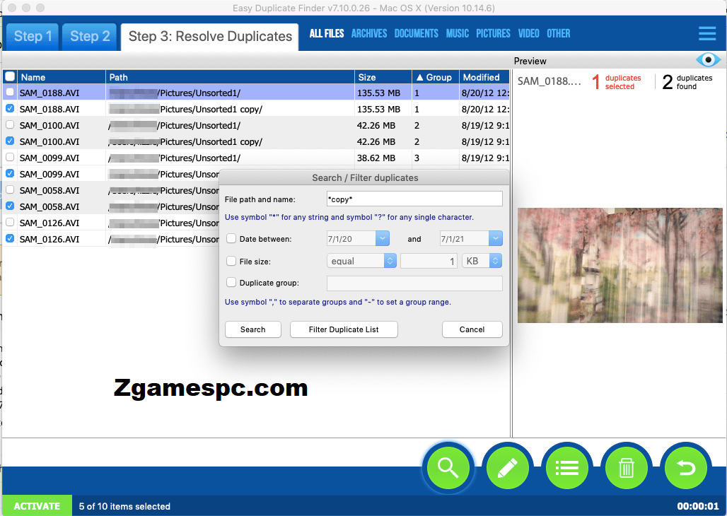Viewport: 727px width, 516px height.
Task: Filter by DOCUMENTS category
Action: click(x=417, y=33)
